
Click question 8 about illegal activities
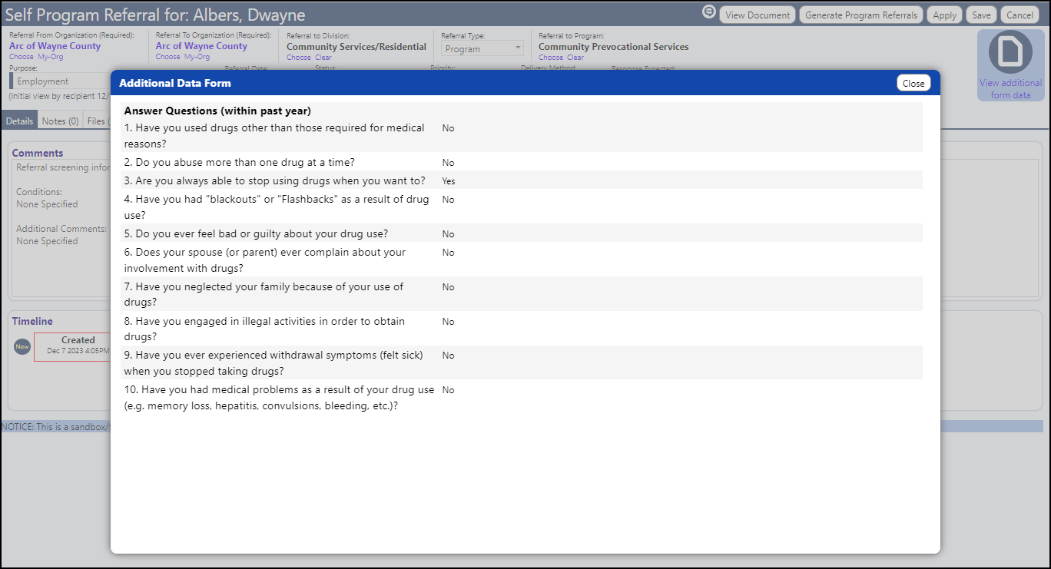coord(264,329)
